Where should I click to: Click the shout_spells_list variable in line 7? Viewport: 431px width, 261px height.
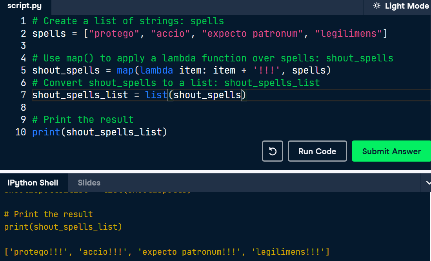[80, 95]
